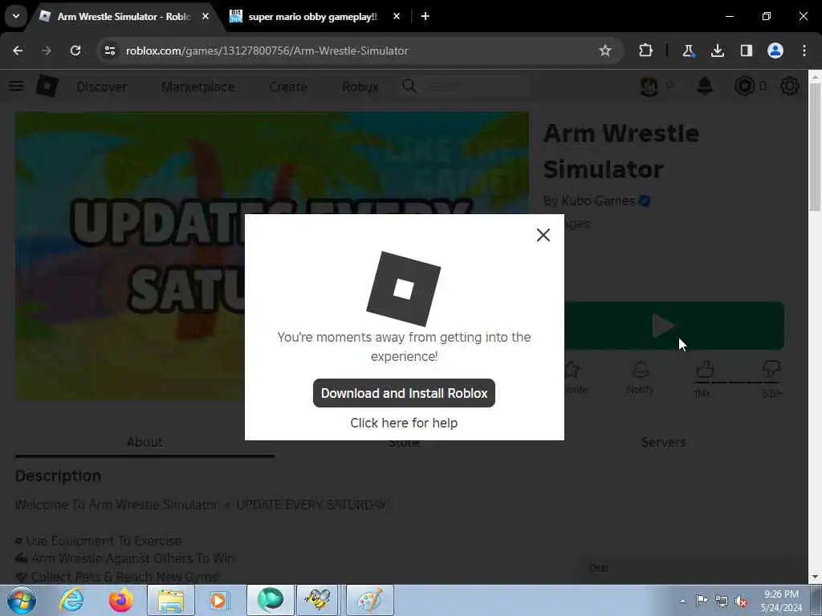822x616 pixels.
Task: Open Paint from the taskbar
Action: 369,600
